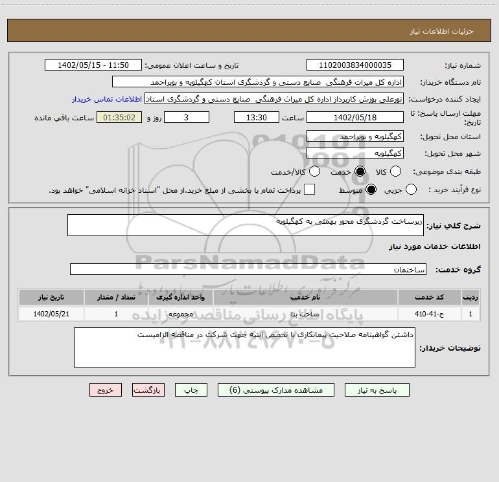Click need date cell 1402/05/21

pyautogui.click(x=51, y=314)
